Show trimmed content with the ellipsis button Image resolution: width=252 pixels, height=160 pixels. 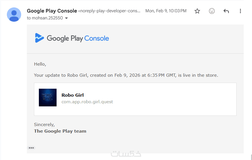coord(31,148)
